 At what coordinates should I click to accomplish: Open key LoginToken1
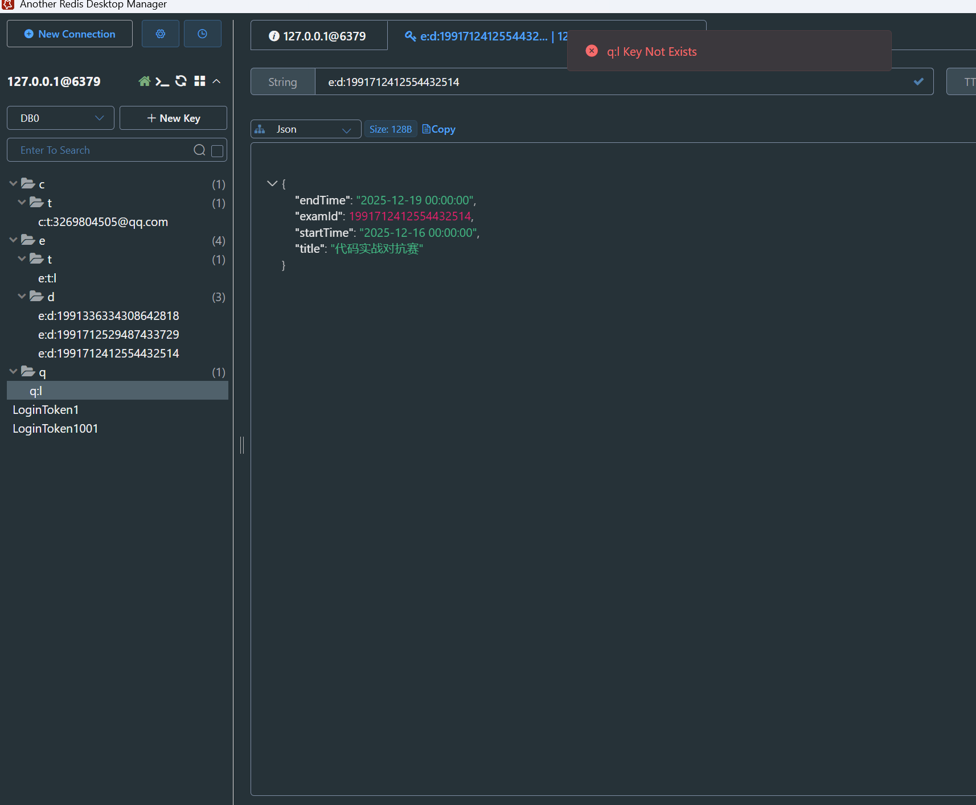[x=46, y=409]
